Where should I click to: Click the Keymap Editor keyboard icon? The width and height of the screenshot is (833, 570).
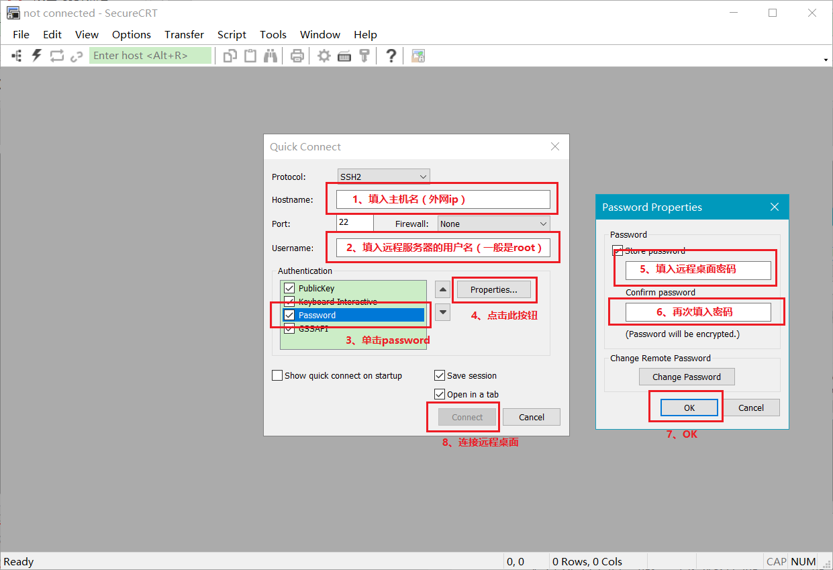[344, 56]
